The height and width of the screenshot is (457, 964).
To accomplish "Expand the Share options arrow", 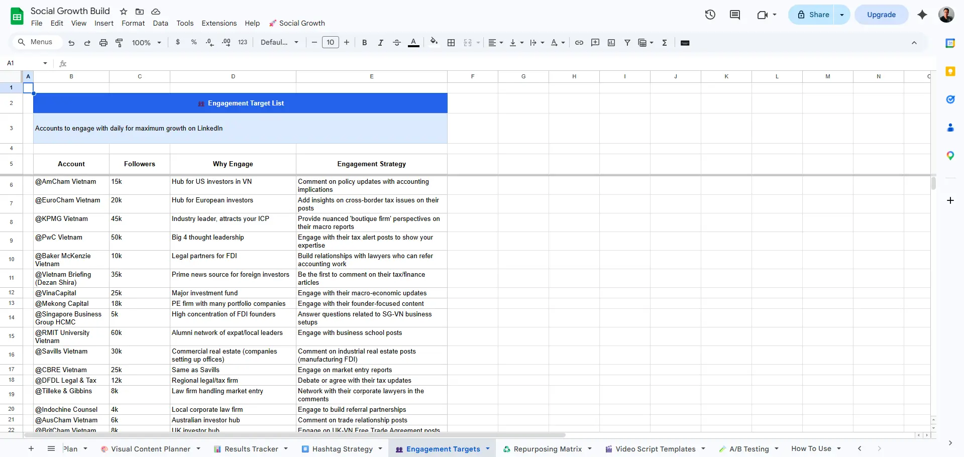I will [x=842, y=15].
